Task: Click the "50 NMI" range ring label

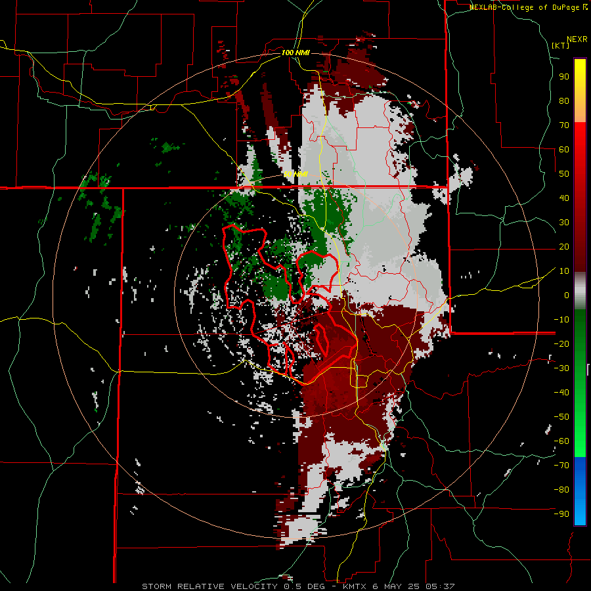Action: pos(295,174)
